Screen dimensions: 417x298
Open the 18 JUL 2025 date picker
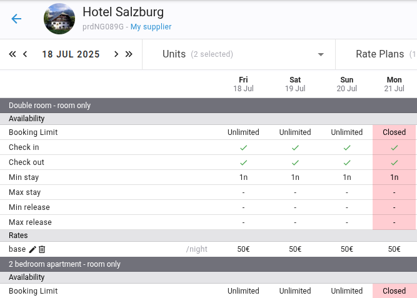pos(71,54)
